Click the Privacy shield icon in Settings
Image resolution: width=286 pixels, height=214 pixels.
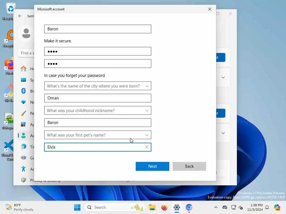coord(23,180)
